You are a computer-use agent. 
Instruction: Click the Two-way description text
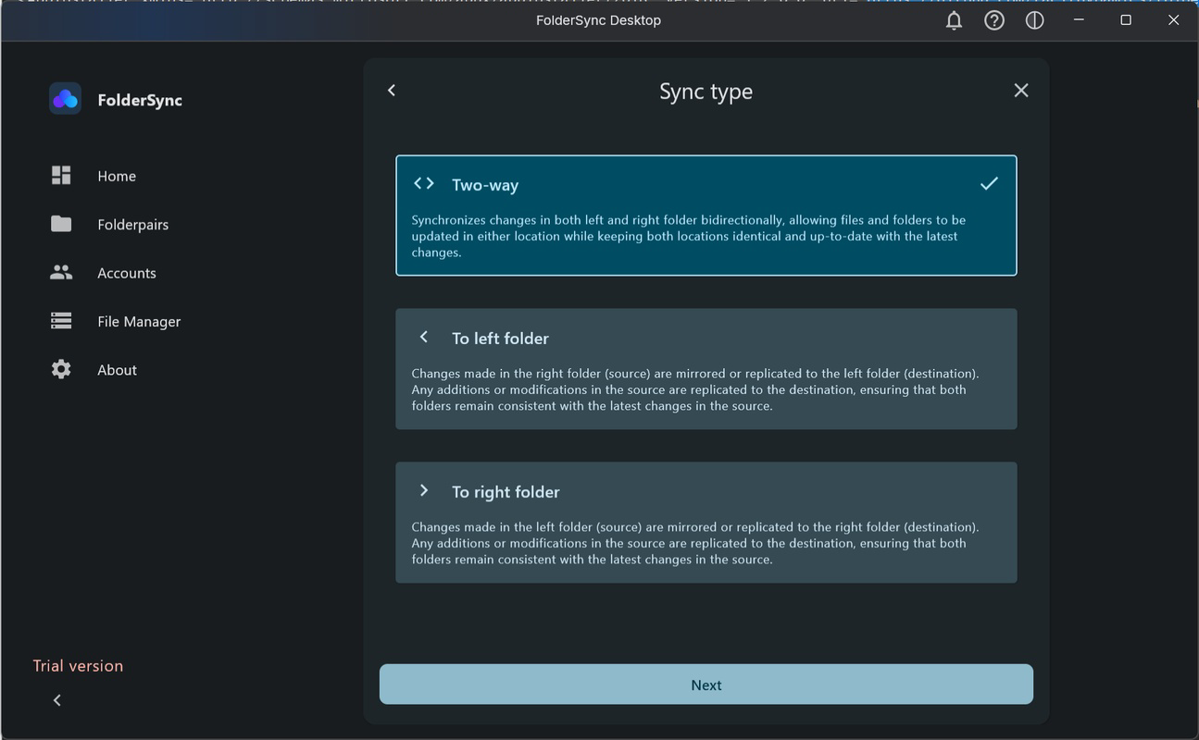[x=689, y=236]
